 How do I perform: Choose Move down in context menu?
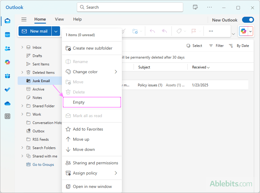(92, 149)
